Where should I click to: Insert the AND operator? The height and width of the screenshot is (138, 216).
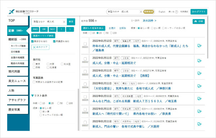click(x=35, y=29)
